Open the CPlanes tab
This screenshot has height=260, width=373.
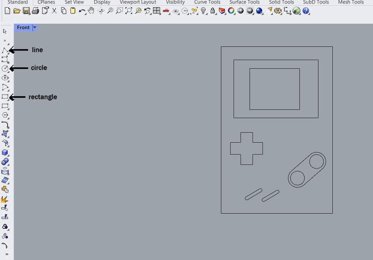46,2
